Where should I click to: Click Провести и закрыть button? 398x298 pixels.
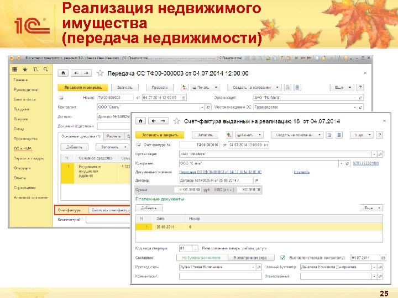pyautogui.click(x=83, y=87)
